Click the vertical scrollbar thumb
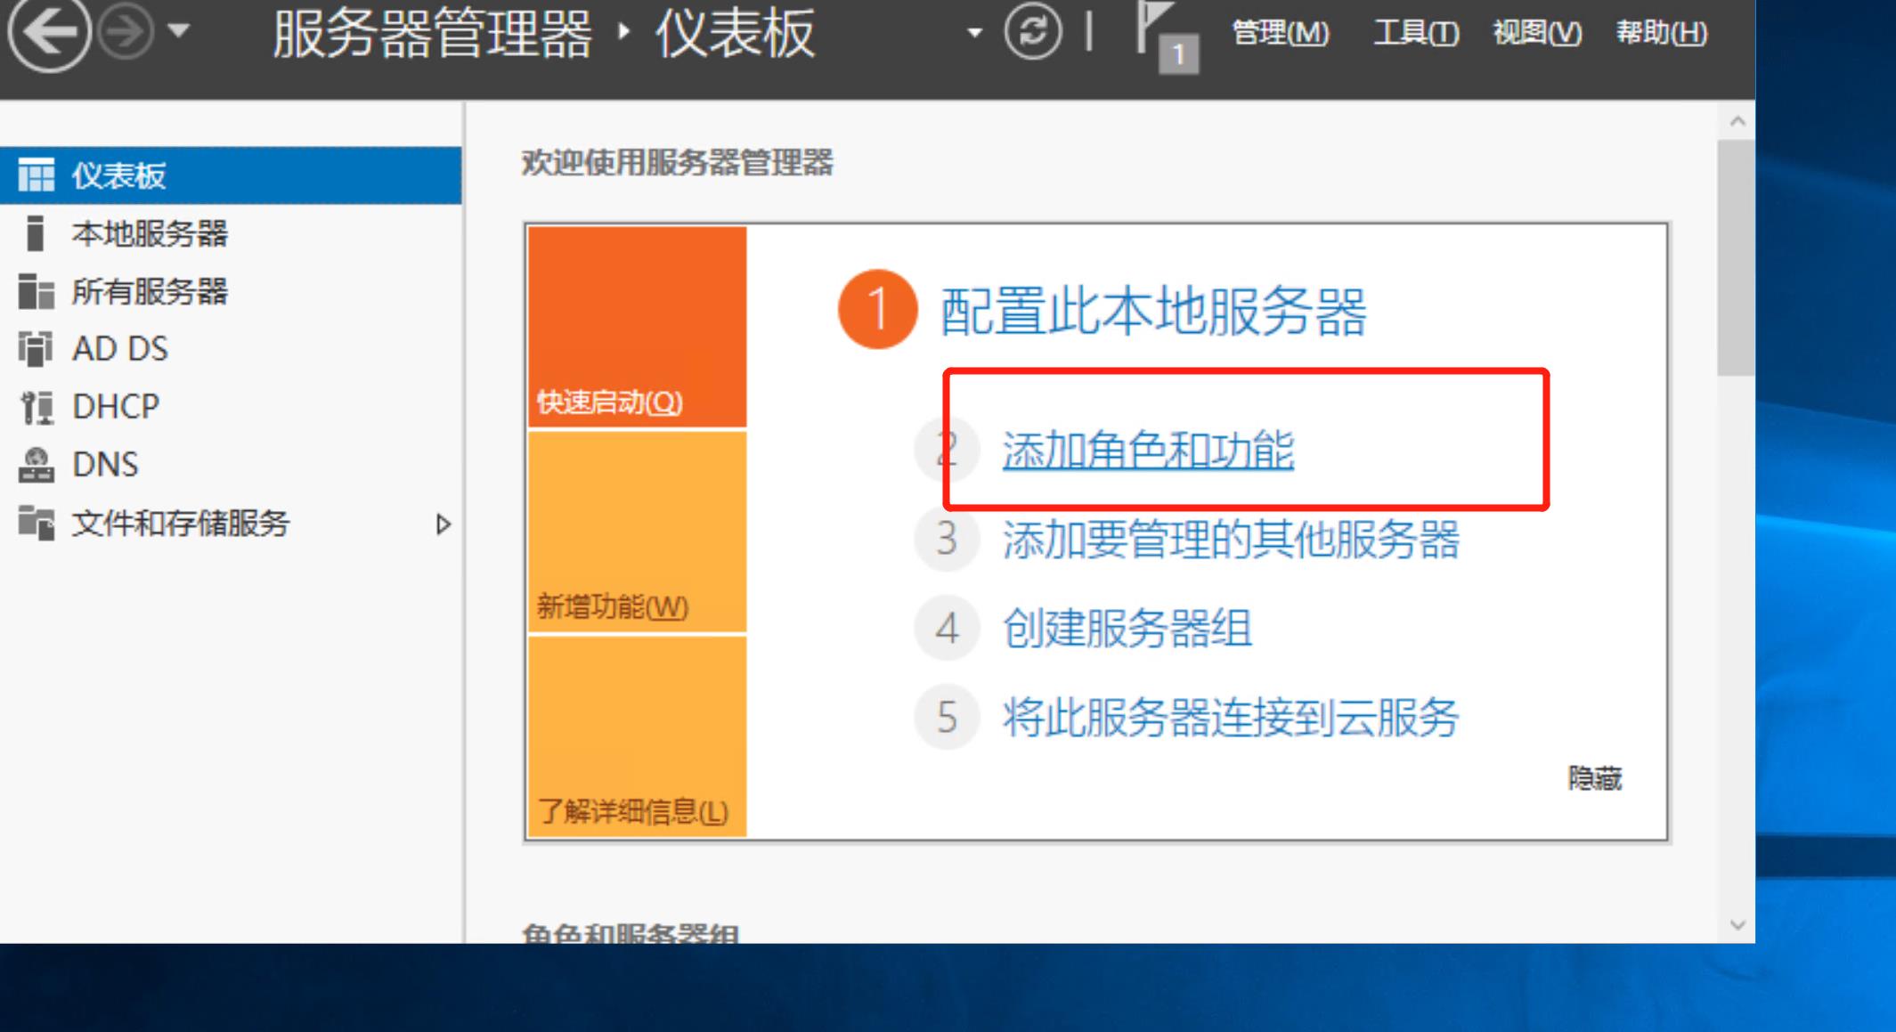This screenshot has height=1032, width=1896. tap(1737, 256)
